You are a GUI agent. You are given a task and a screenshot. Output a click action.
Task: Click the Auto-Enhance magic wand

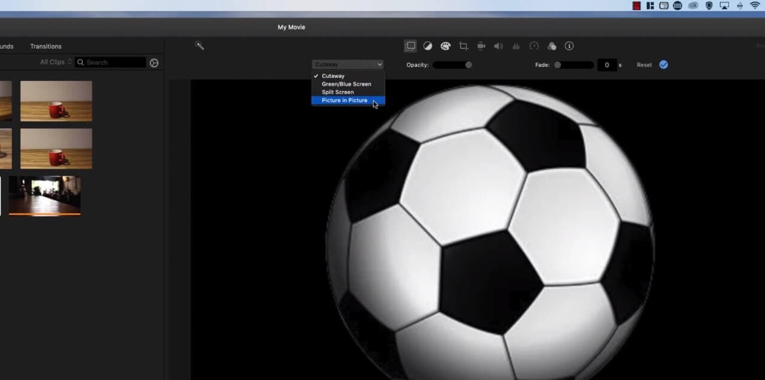click(x=199, y=45)
